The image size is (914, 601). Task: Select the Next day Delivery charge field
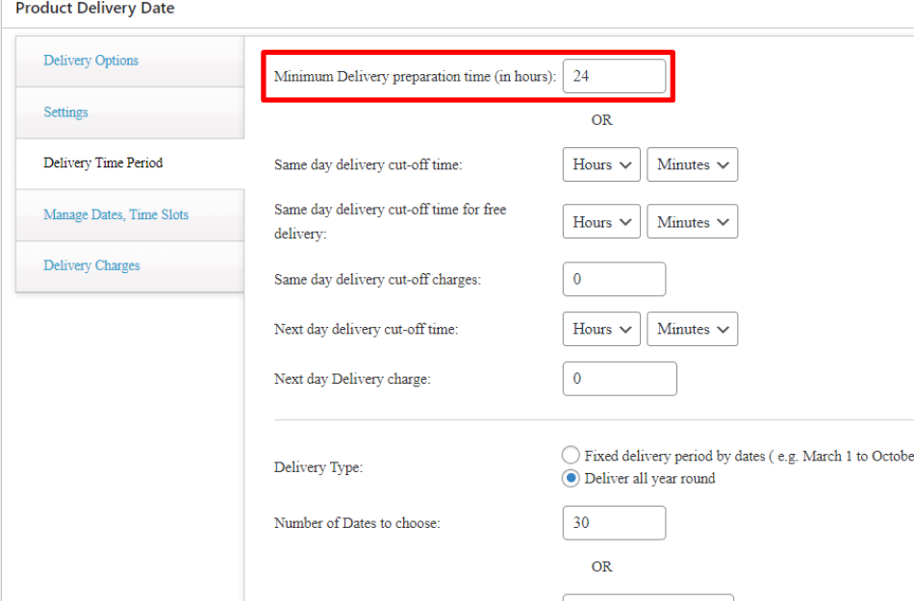620,378
